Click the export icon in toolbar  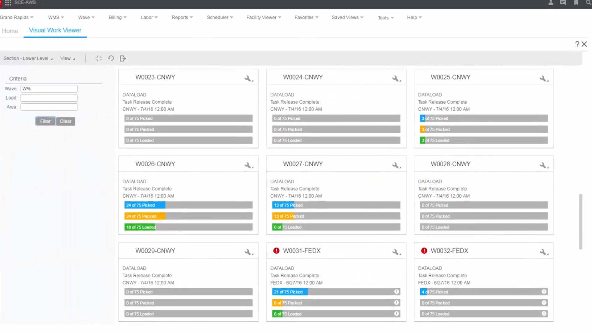pos(123,59)
